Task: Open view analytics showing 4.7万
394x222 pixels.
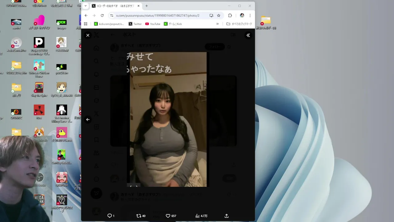Action: [x=201, y=216]
